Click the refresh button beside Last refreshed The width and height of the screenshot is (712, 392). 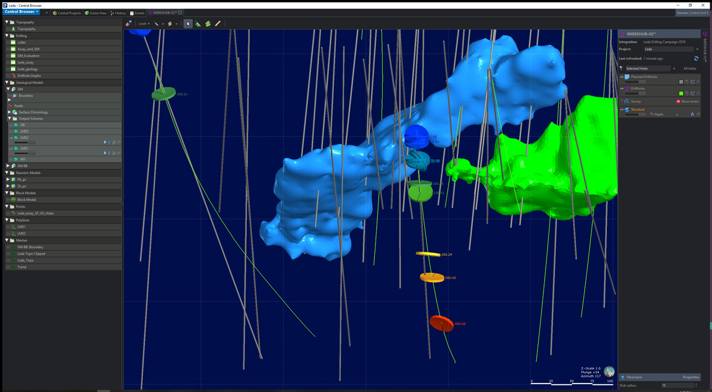696,59
